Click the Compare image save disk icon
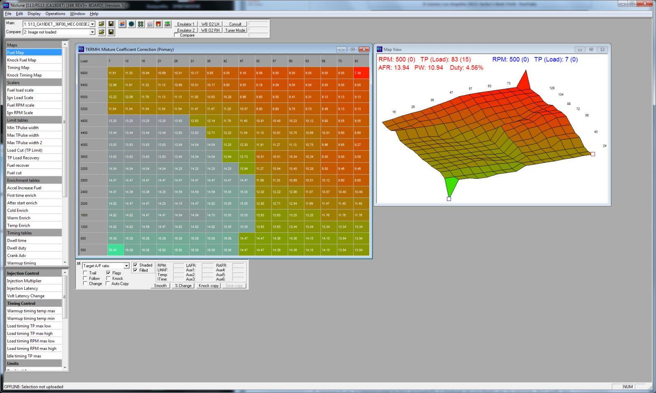The height and width of the screenshot is (393, 656). [111, 32]
